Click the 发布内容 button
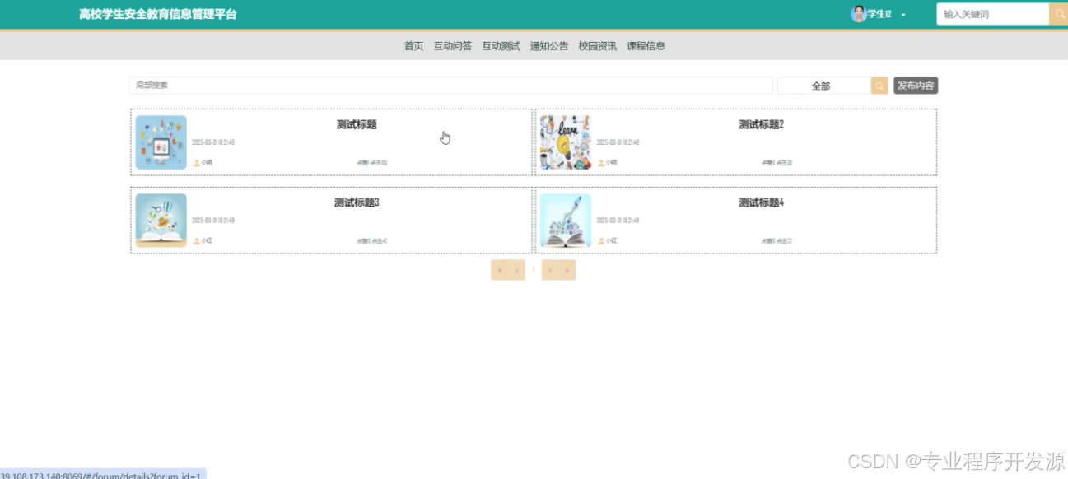Image resolution: width=1068 pixels, height=479 pixels. click(x=916, y=86)
